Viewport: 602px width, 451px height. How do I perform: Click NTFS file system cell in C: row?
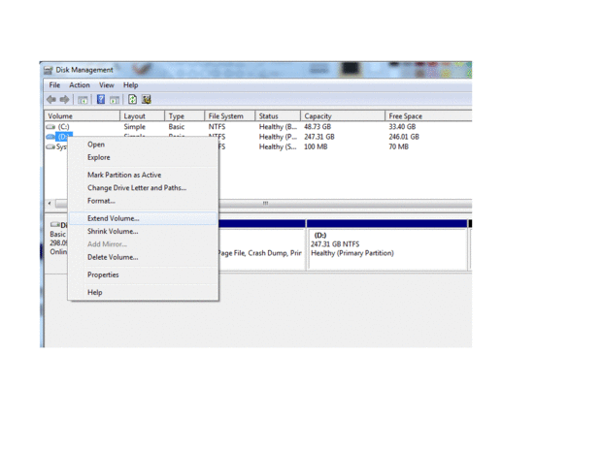[x=217, y=126]
